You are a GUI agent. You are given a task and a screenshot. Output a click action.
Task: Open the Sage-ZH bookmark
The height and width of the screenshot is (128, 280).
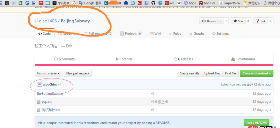tap(208, 3)
